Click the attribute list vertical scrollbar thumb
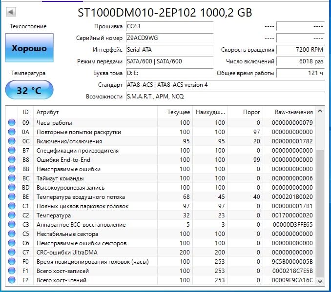 pos(320,214)
